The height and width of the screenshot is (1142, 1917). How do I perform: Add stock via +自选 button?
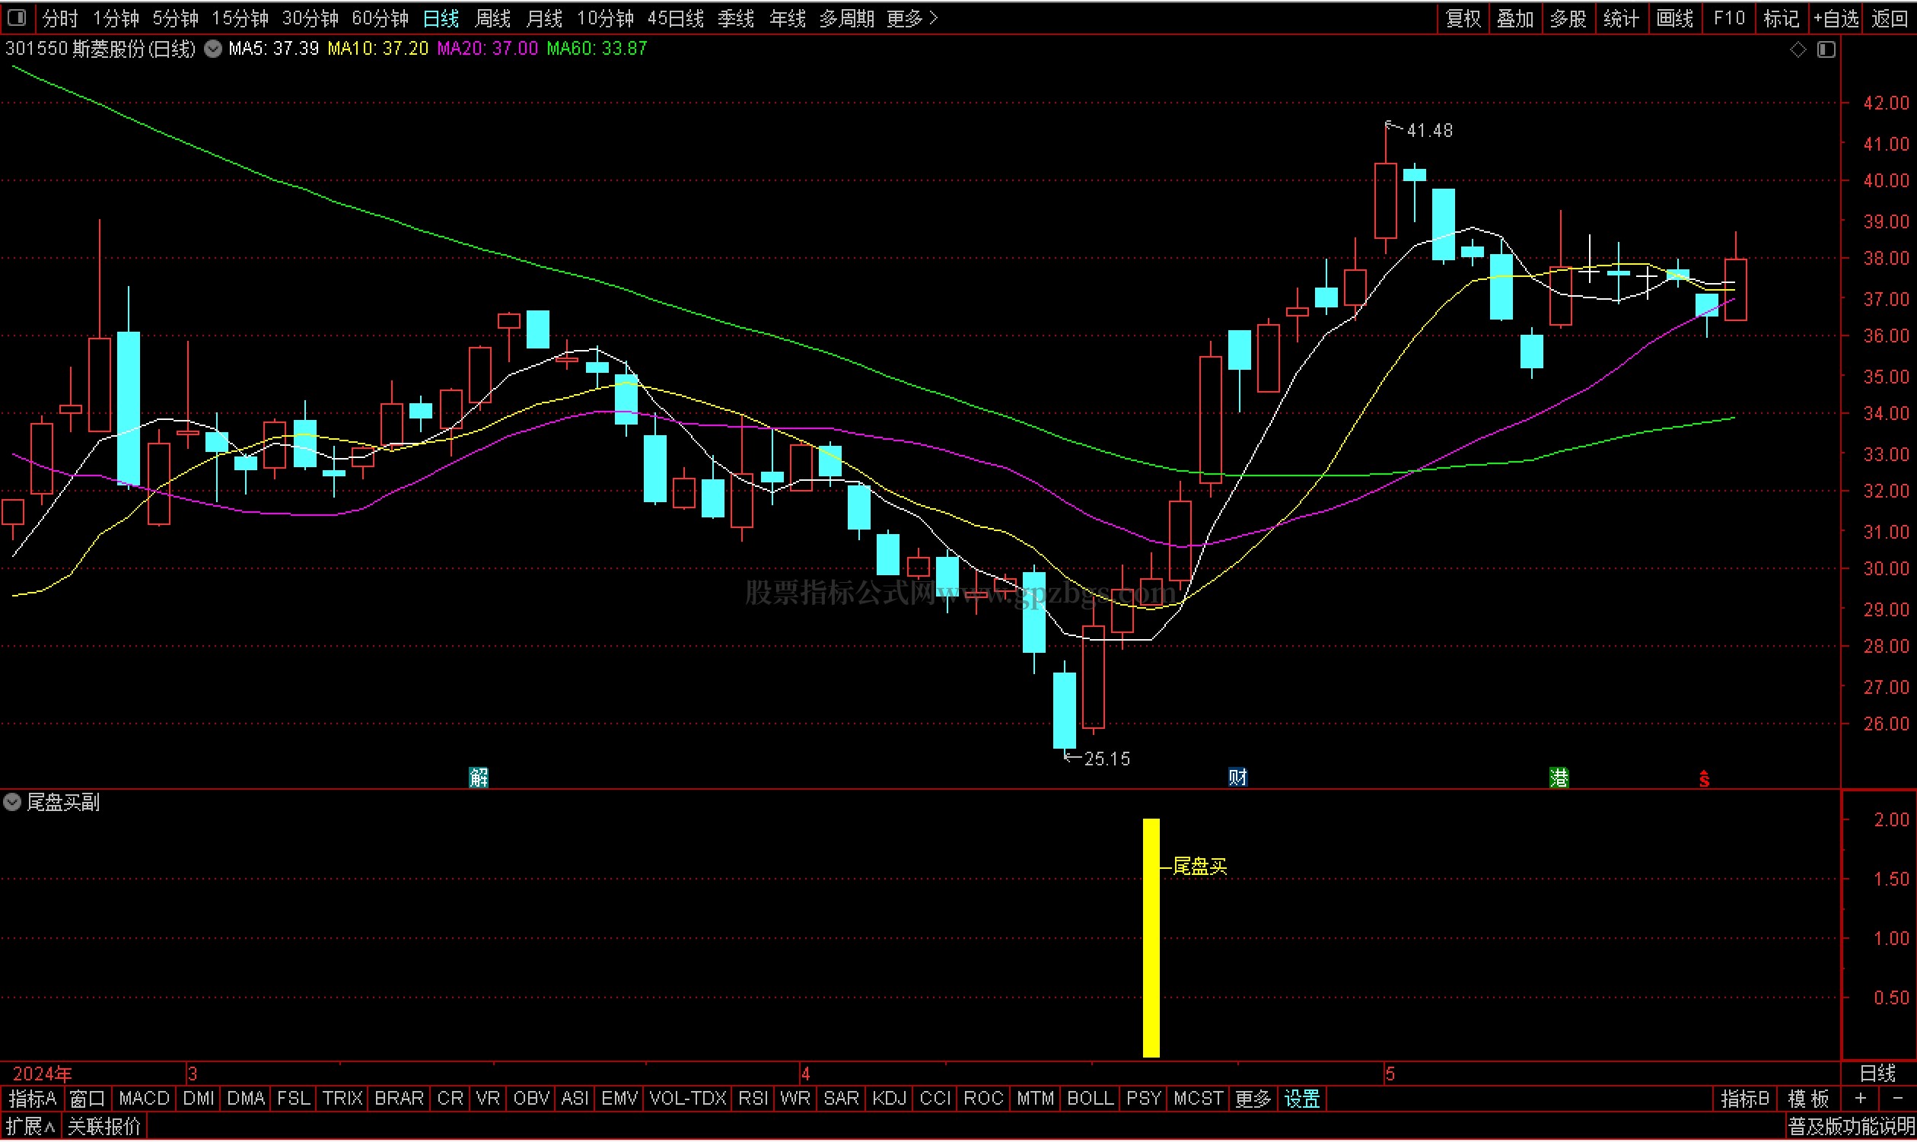coord(1836,17)
